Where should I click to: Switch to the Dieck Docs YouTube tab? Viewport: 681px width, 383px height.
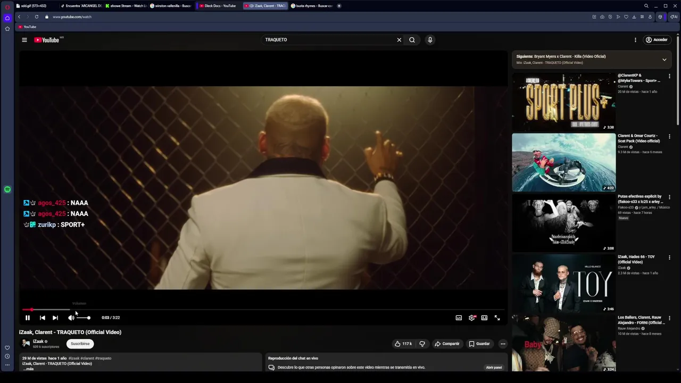click(x=218, y=6)
